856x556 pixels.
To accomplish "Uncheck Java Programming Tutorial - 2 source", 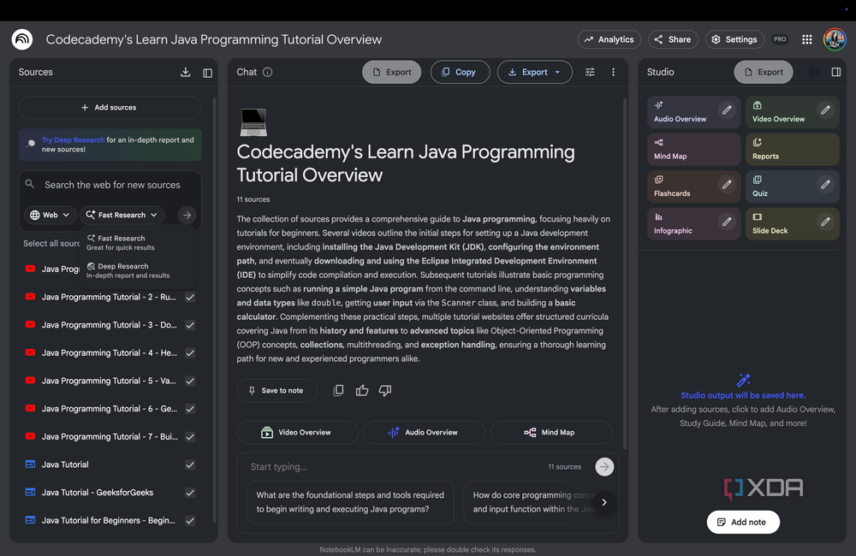I will [190, 298].
